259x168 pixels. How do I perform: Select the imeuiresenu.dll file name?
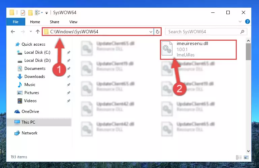(x=192, y=43)
